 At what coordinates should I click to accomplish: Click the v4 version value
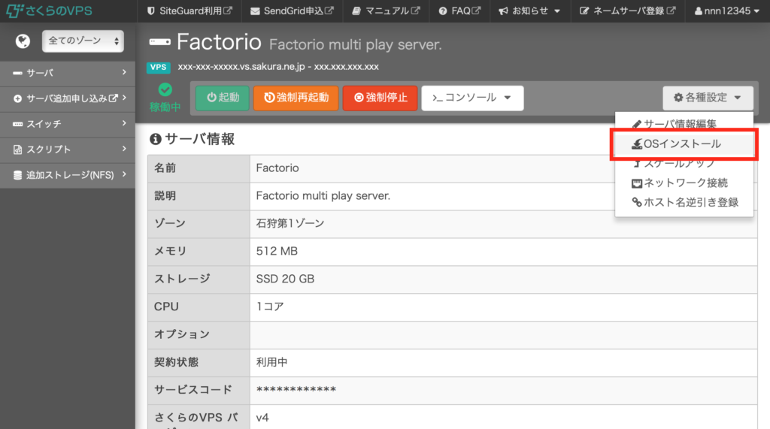262,418
